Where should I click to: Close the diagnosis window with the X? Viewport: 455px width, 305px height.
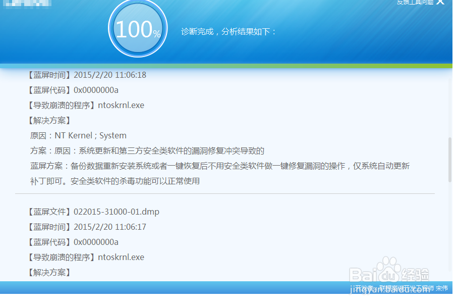(440, 2)
